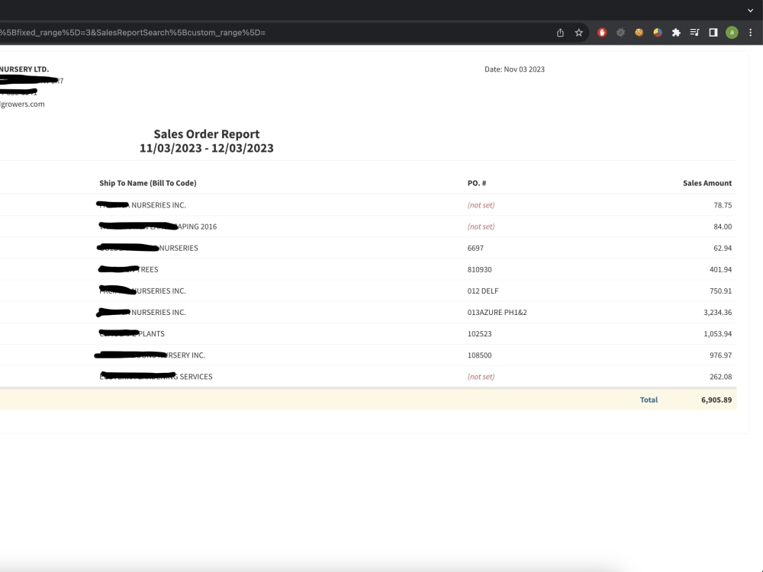Click (not set) PO in the 84.00 row
This screenshot has height=572, width=763.
click(481, 227)
